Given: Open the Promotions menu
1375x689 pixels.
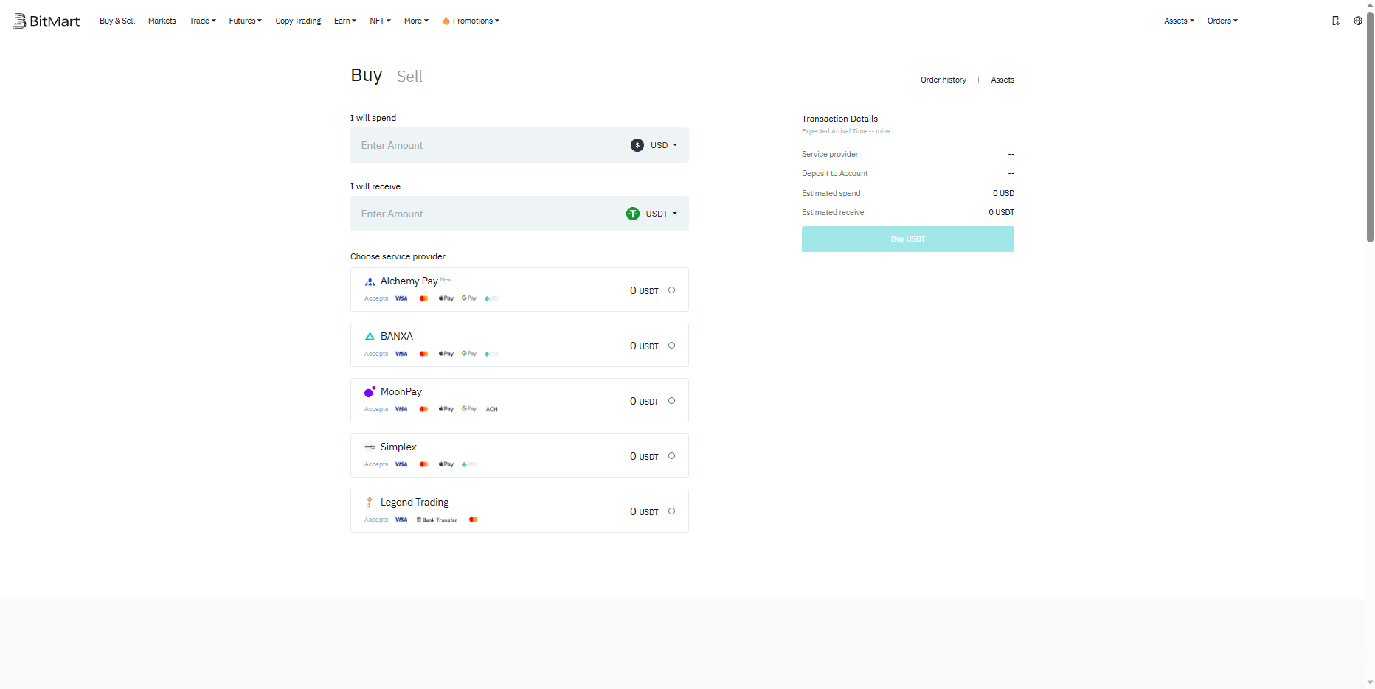Looking at the screenshot, I should point(471,21).
